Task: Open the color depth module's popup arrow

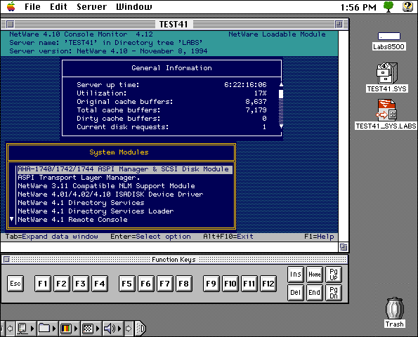Action: coord(76,328)
